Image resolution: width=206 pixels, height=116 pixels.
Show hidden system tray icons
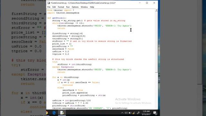122,113
